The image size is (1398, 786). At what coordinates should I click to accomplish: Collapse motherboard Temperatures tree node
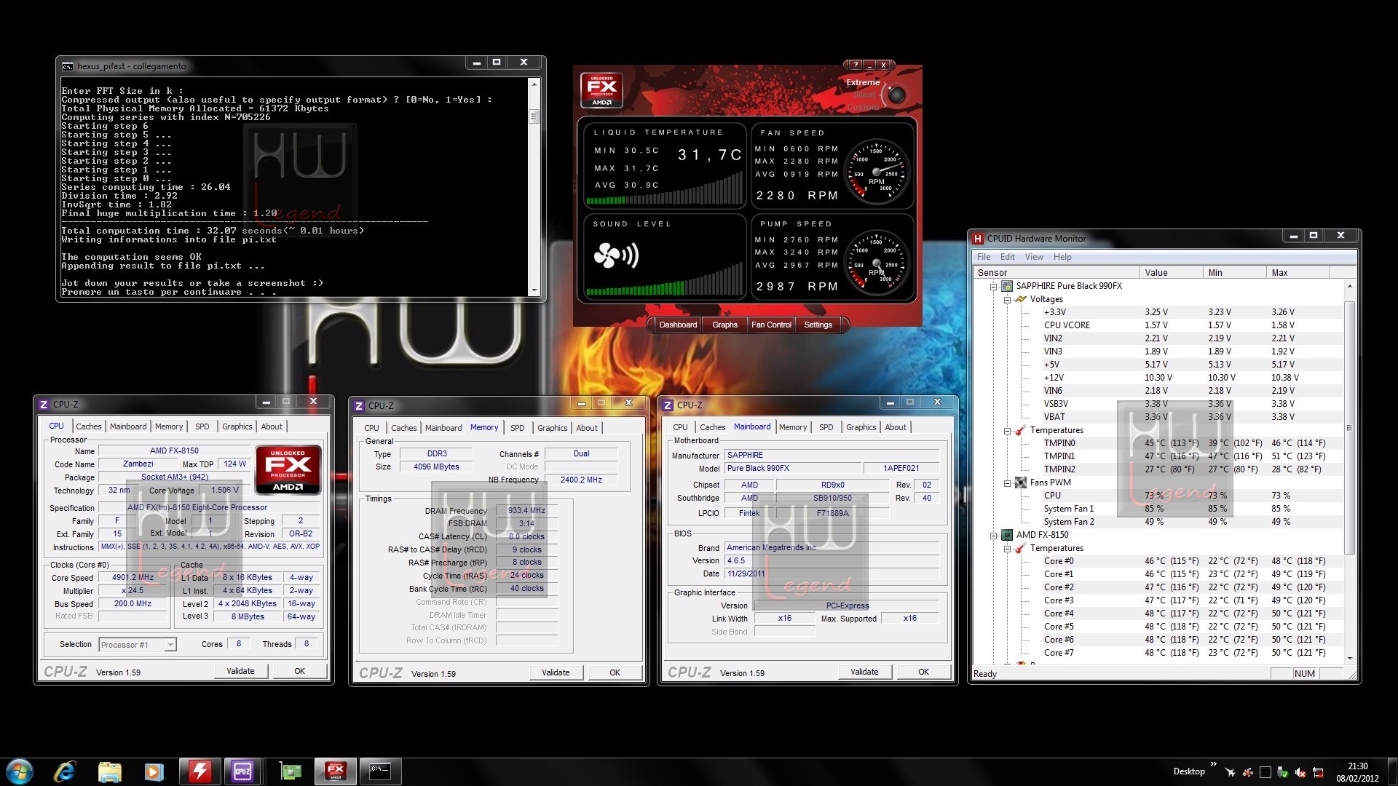click(1007, 431)
